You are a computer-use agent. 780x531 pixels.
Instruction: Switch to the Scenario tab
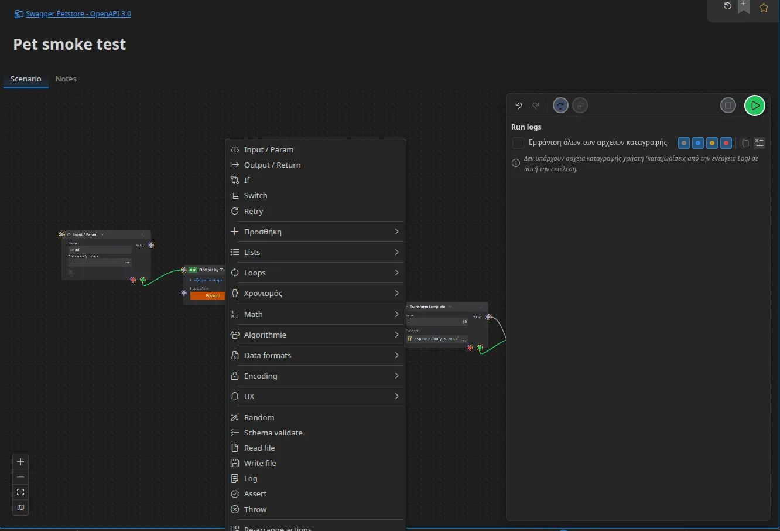(26, 79)
